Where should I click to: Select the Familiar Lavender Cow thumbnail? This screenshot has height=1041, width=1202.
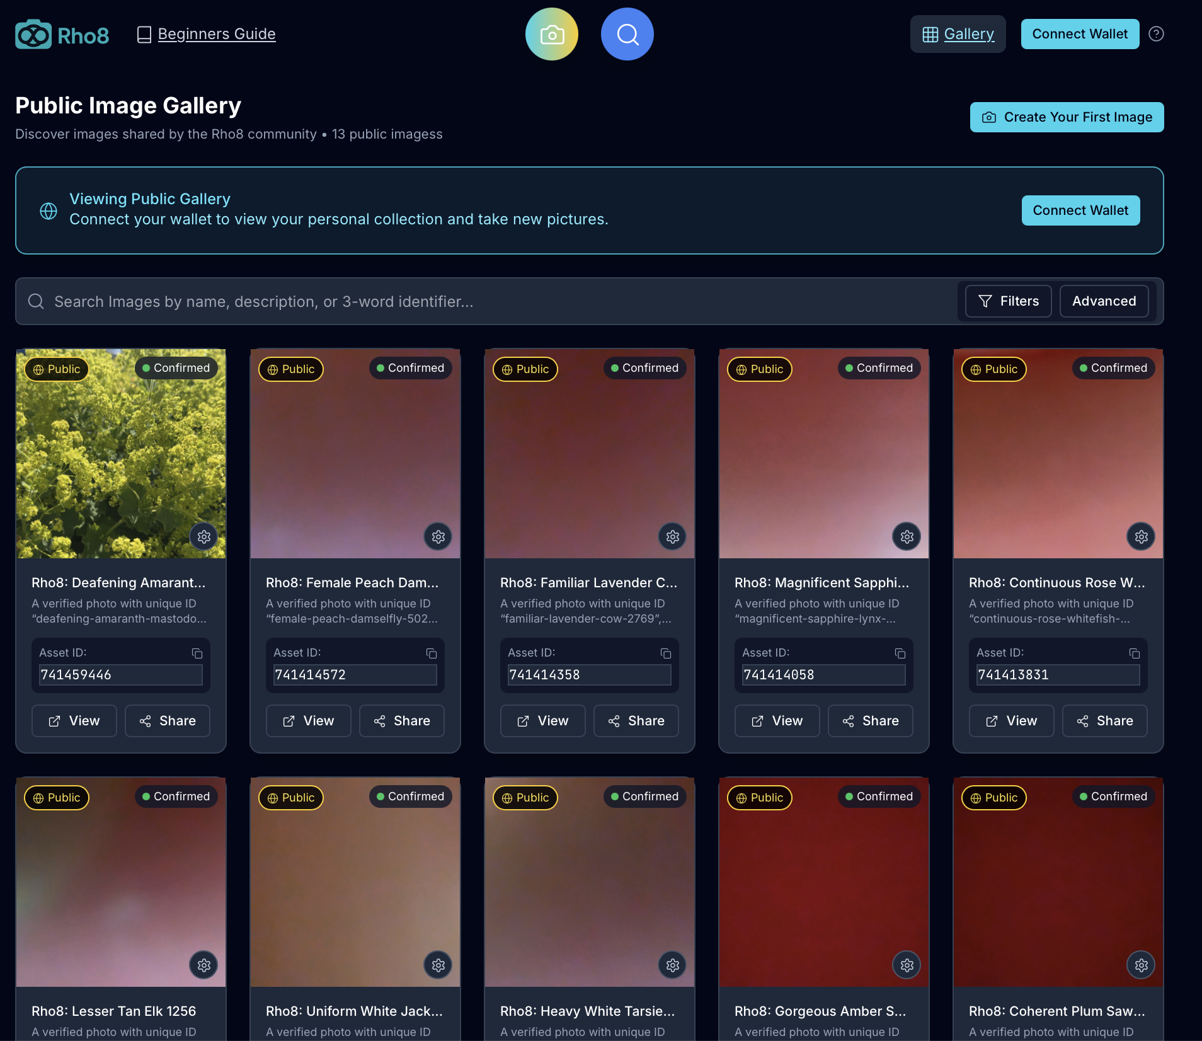pos(590,454)
